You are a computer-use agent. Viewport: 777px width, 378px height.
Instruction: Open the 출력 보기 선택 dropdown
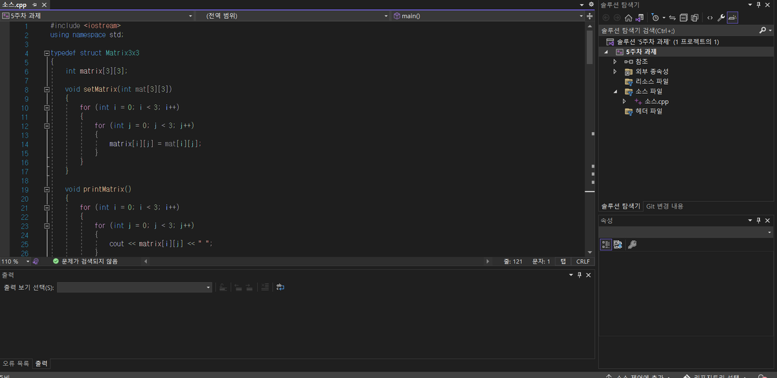pos(134,287)
